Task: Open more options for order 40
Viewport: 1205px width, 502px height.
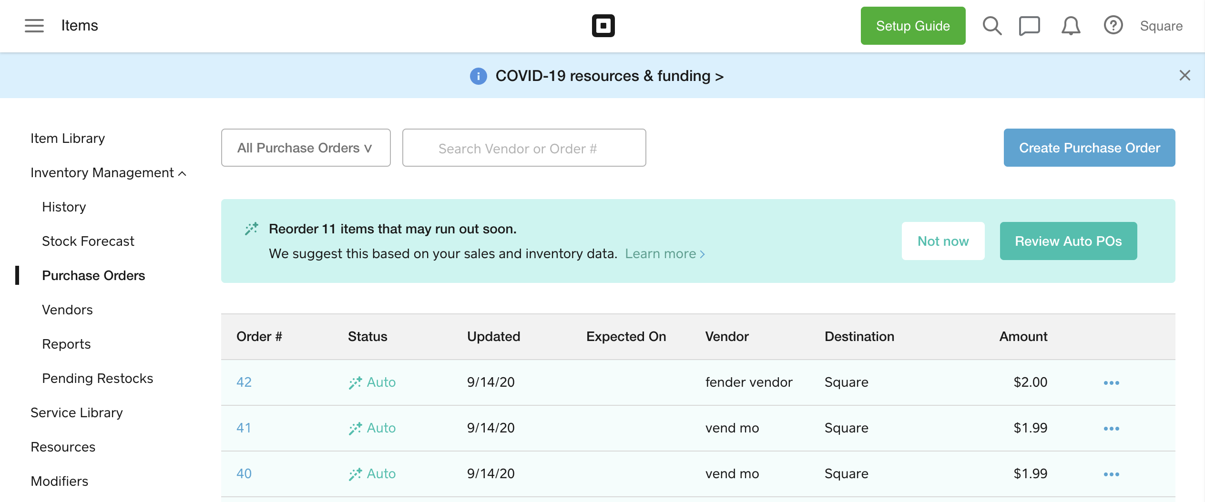Action: [x=1111, y=474]
